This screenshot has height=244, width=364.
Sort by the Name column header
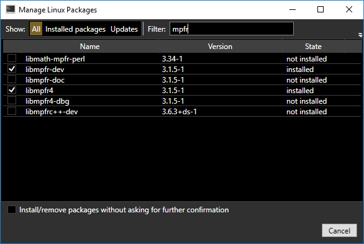point(90,47)
